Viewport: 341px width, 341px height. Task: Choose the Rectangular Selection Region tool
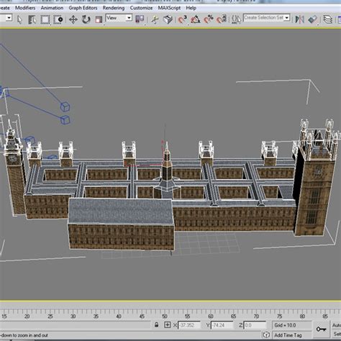point(45,19)
